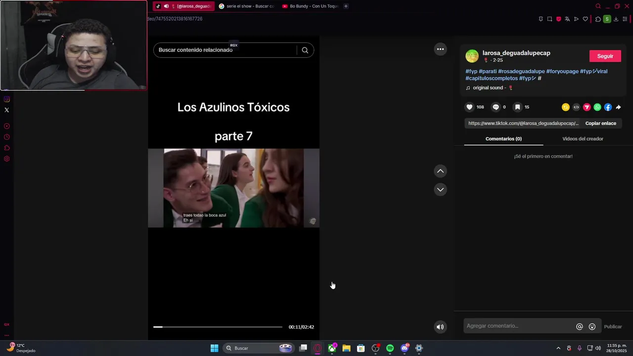633x356 pixels.
Task: Switch to Comentarios (0) tab
Action: tap(503, 139)
